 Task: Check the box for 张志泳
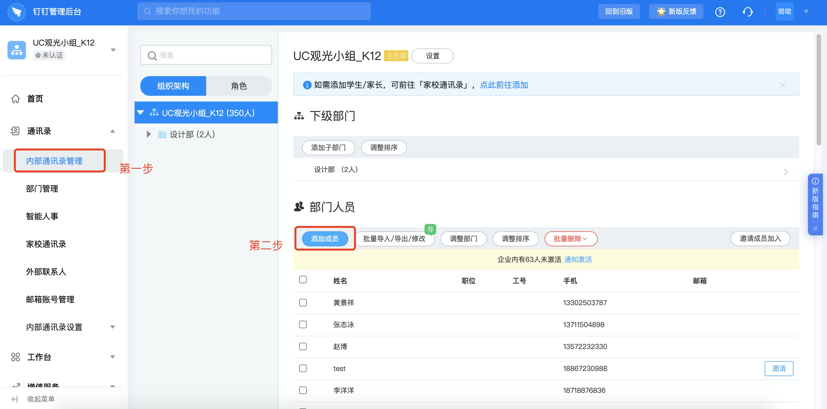(x=303, y=324)
